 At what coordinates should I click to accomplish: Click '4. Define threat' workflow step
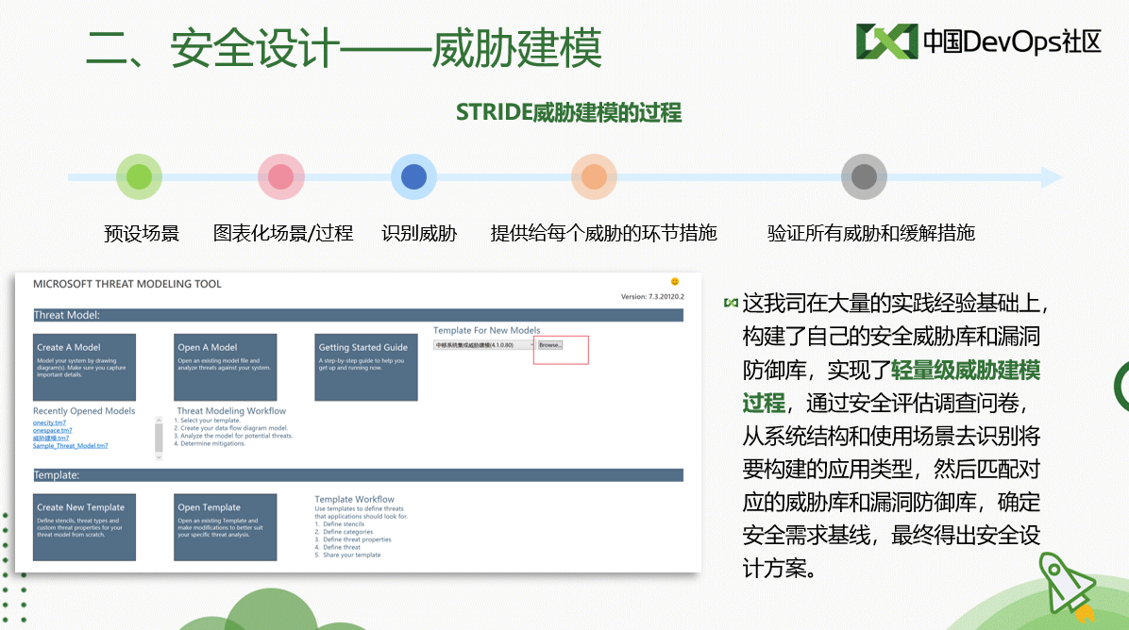tap(338, 547)
